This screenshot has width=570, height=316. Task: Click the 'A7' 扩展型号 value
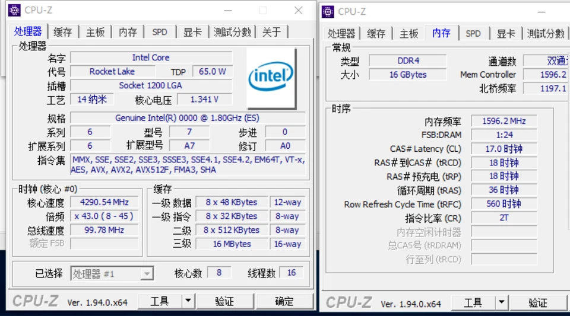[189, 146]
